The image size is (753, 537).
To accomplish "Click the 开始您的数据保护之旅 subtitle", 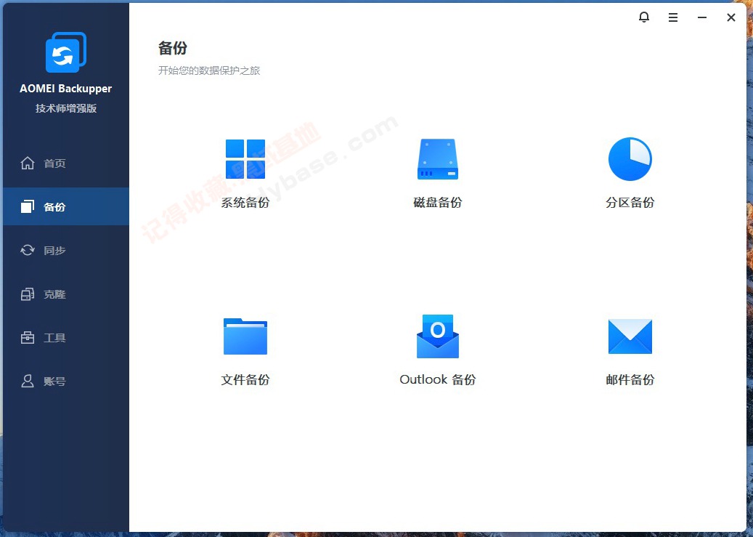I will [x=210, y=70].
